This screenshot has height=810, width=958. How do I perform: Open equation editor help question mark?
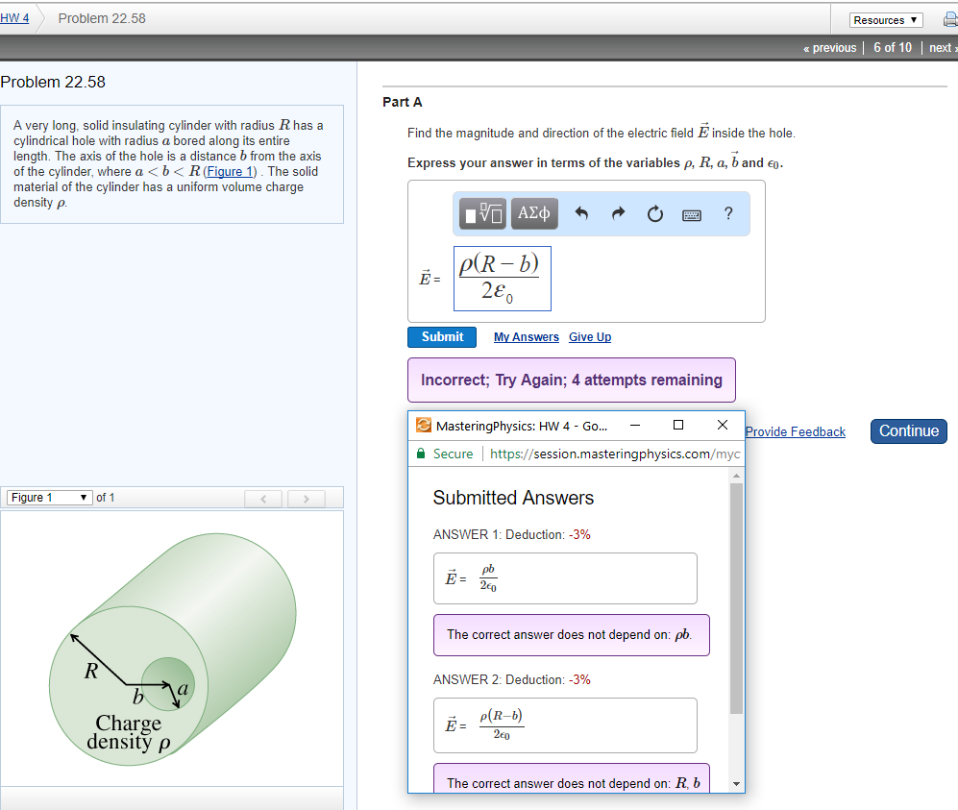[728, 215]
